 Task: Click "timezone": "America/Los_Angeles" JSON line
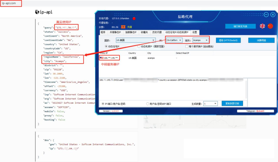point(67,82)
